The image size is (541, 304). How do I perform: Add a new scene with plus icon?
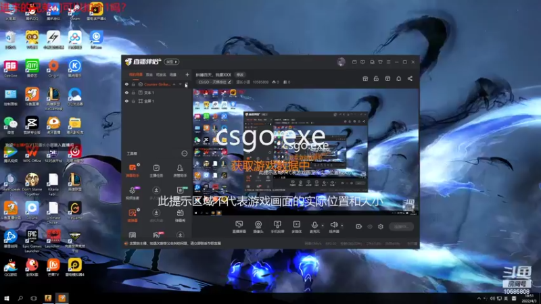187,74
